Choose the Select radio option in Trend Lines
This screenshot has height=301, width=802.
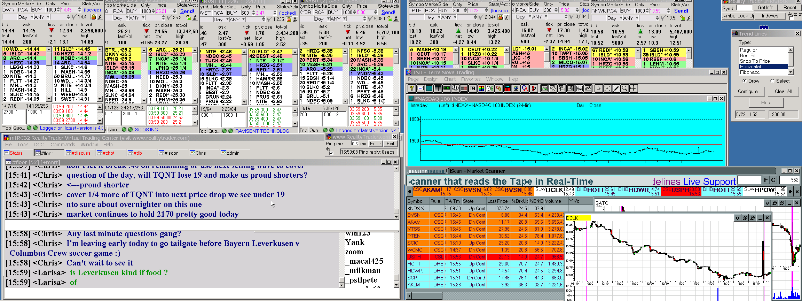point(772,81)
